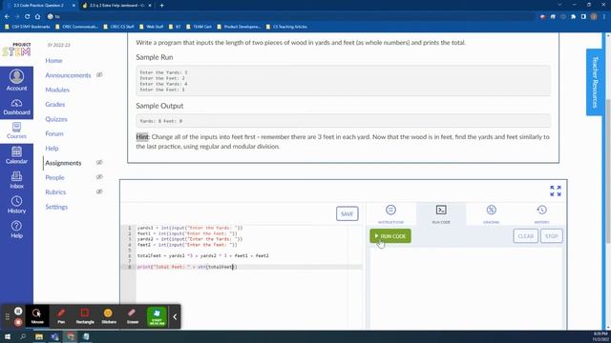
Task: Open the Announcements course link
Action: [68, 75]
